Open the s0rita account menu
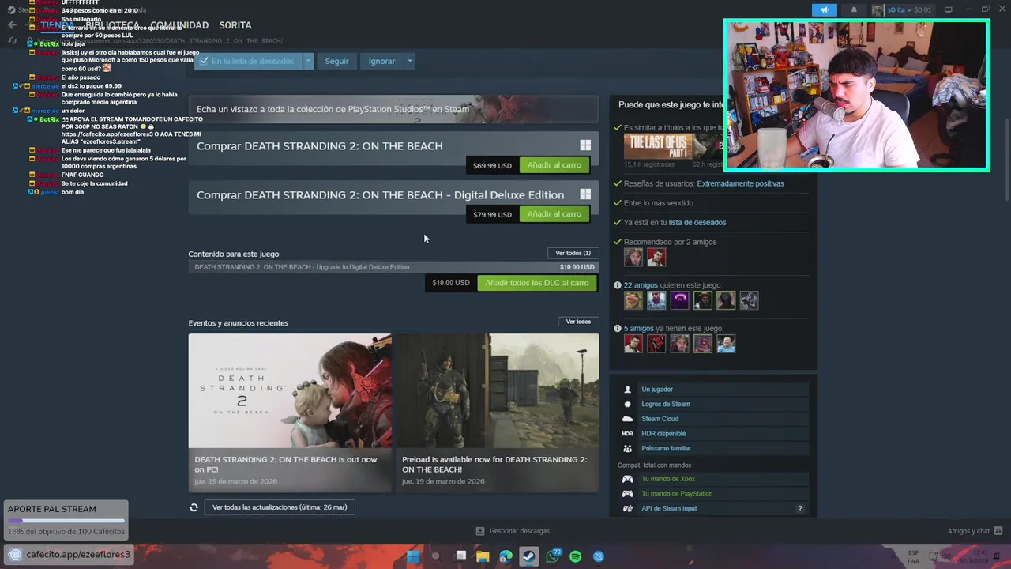 click(903, 9)
